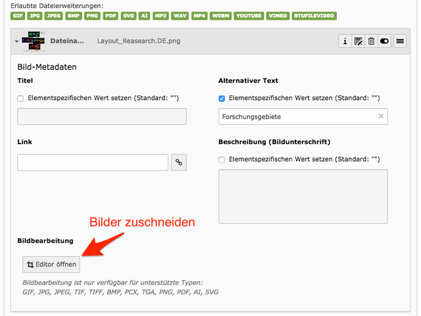
Task: Enable element-specific value for Beschreibung
Action: [x=222, y=159]
